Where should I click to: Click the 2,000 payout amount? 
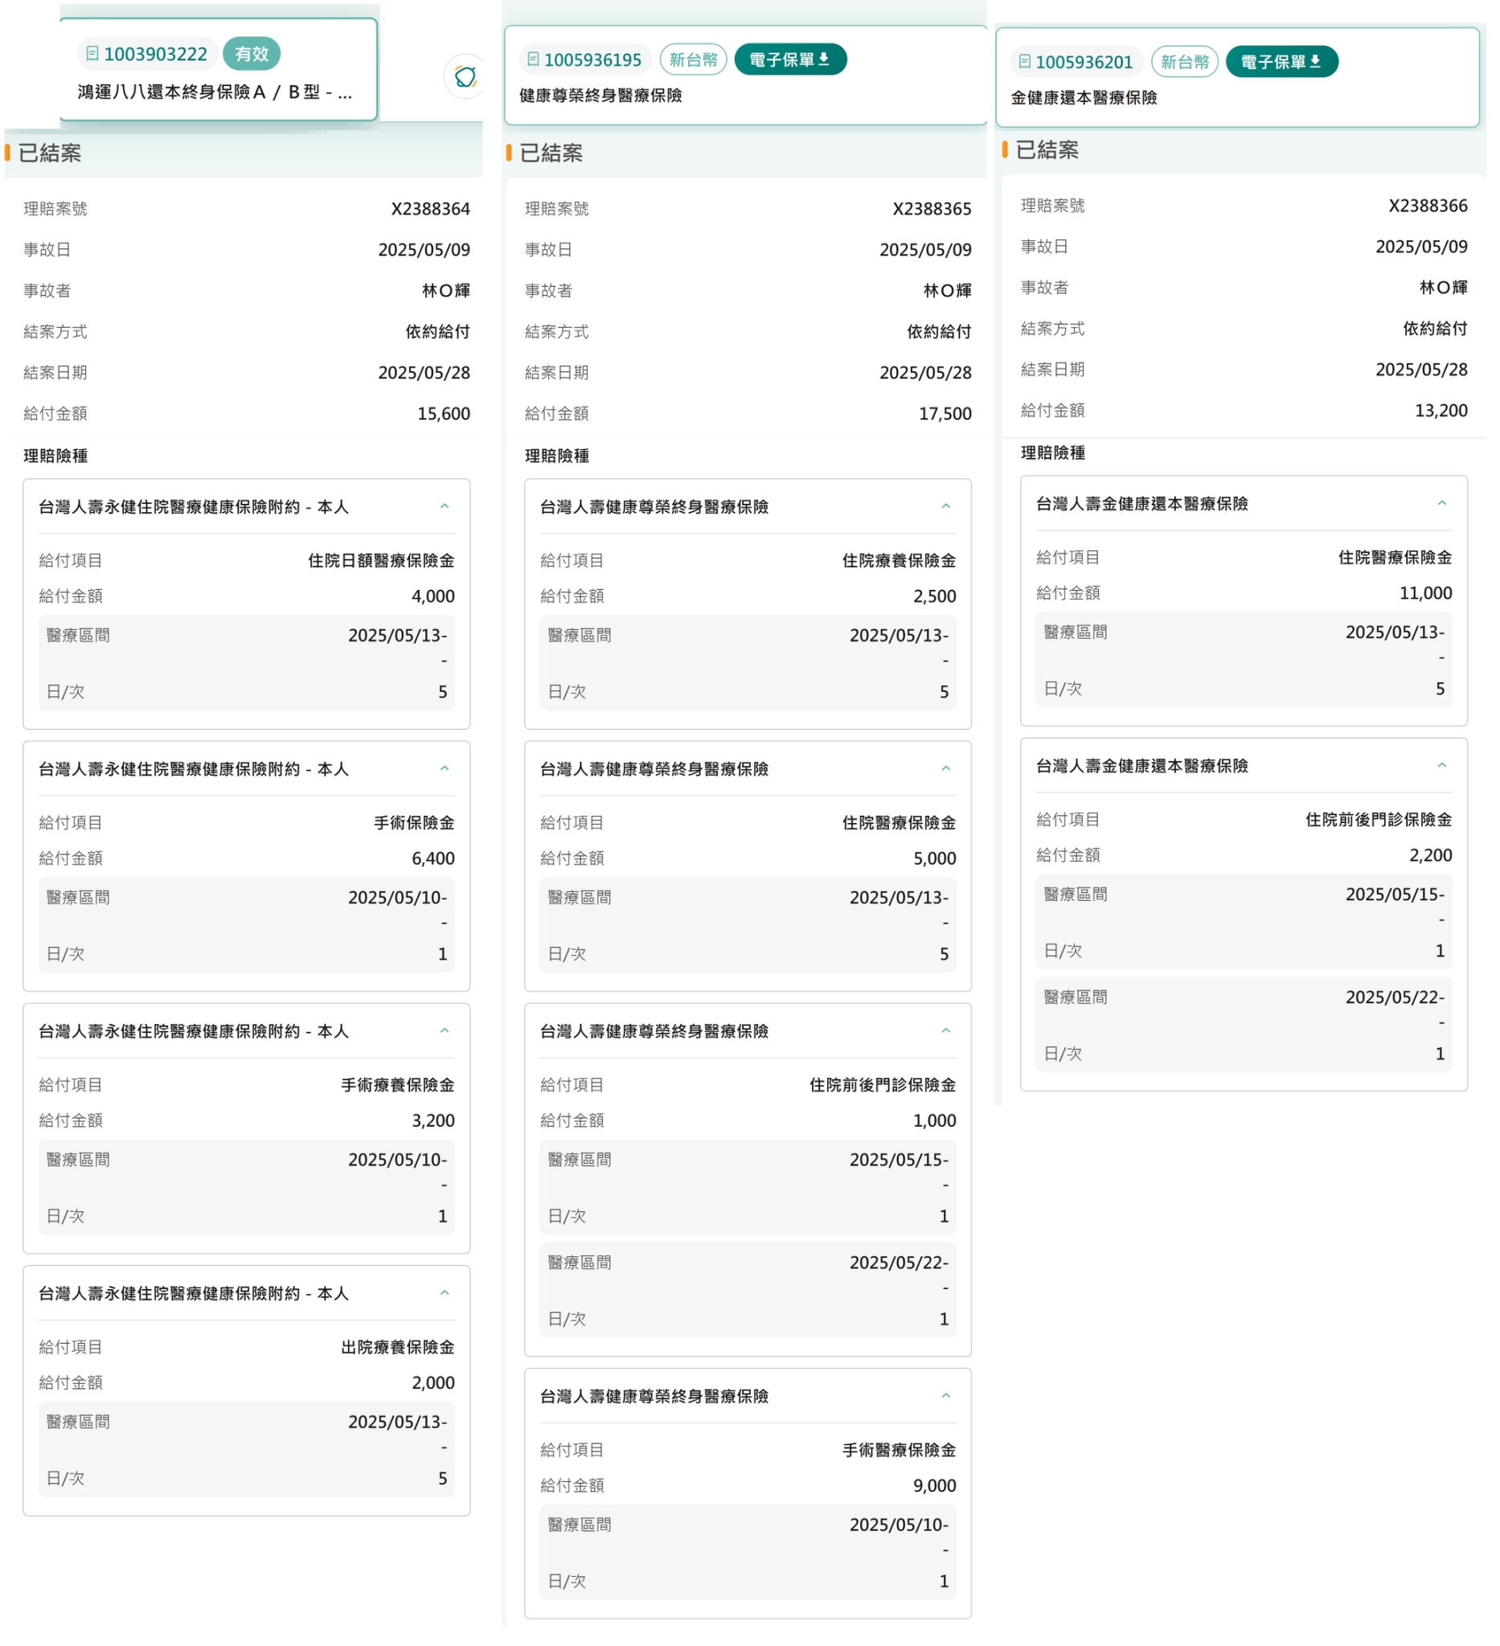click(x=432, y=1382)
